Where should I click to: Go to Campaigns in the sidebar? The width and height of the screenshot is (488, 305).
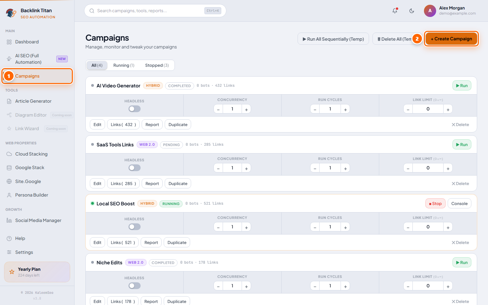[x=37, y=76]
